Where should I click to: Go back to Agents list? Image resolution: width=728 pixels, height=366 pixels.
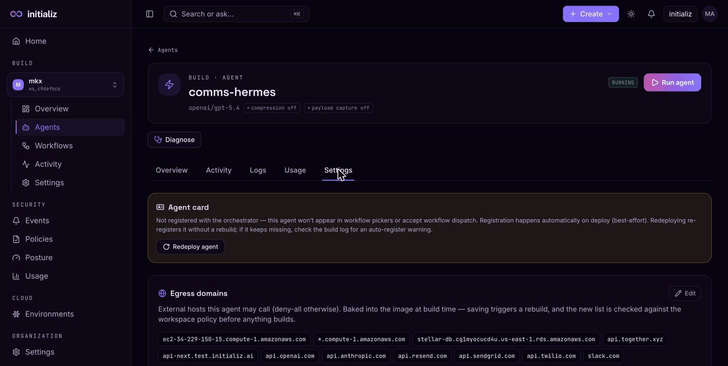pos(163,50)
